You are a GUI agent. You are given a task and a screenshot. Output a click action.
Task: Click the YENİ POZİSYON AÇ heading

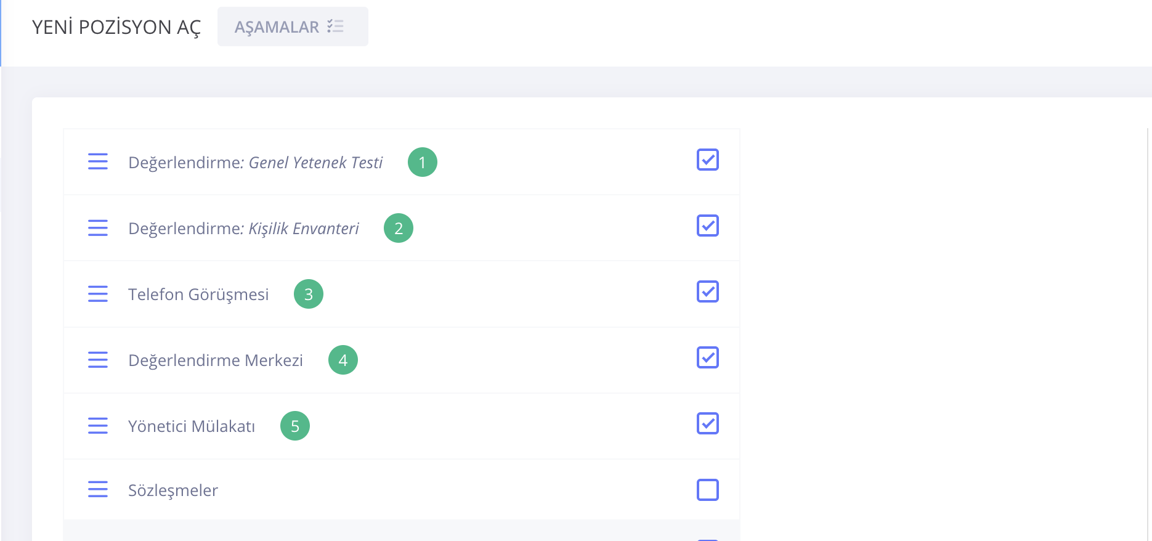click(x=116, y=27)
